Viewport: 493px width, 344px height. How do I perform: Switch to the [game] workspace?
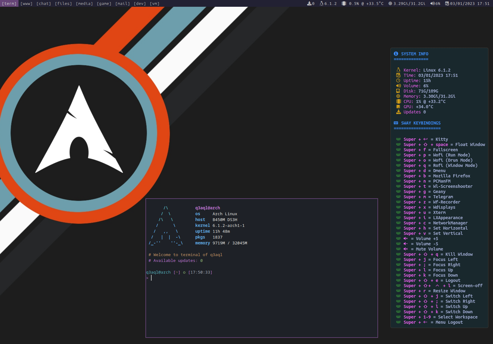tap(104, 4)
